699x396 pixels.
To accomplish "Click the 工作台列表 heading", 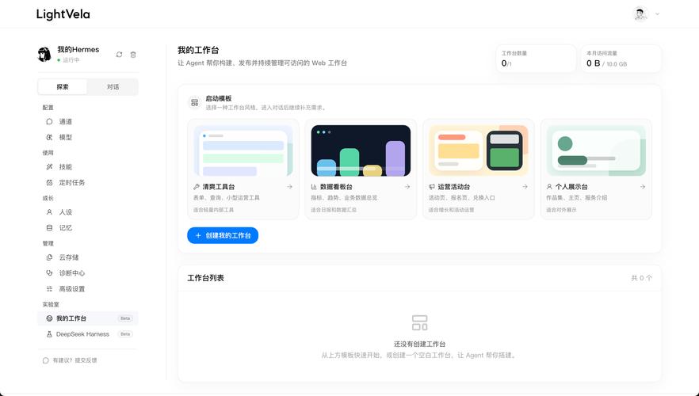I will tap(205, 278).
